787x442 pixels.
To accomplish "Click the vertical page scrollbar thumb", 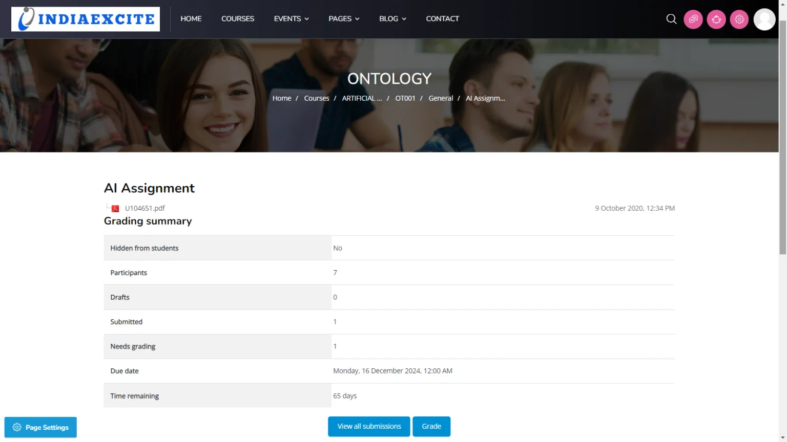I will pos(782,138).
